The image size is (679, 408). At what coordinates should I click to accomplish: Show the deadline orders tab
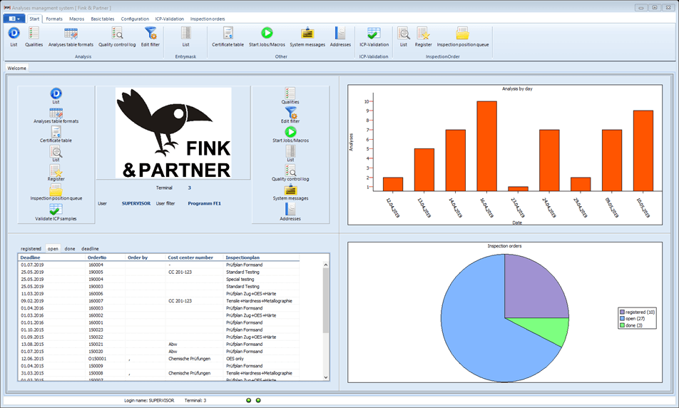pos(90,249)
